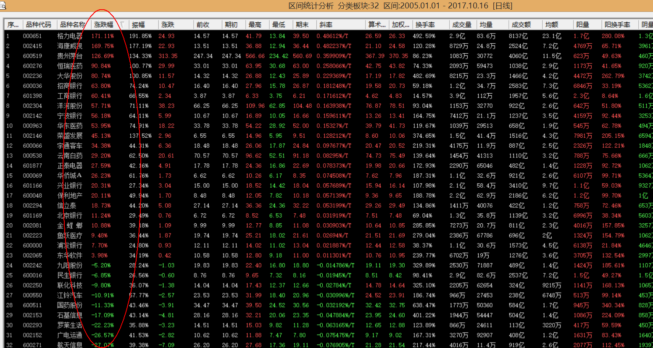Click stock code 600519
This screenshot has height=348, width=653.
(32, 56)
